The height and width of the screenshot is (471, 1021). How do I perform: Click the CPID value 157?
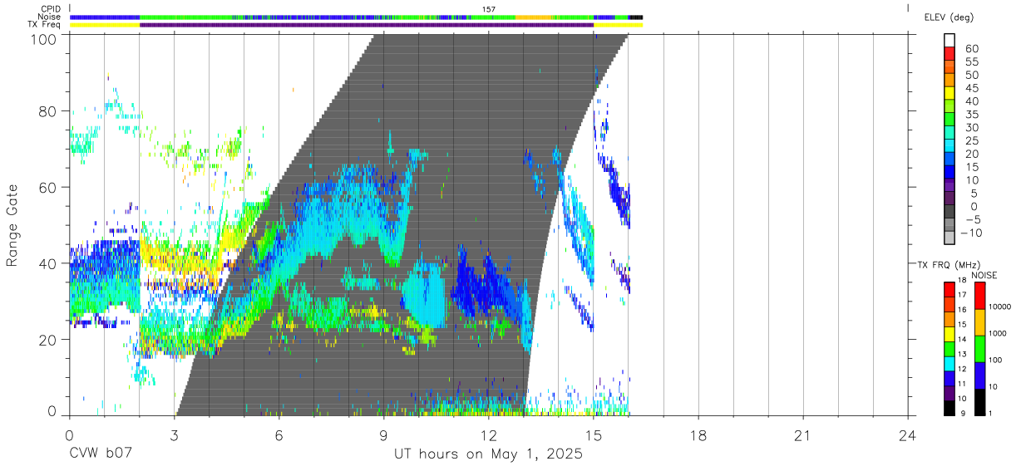[x=489, y=9]
